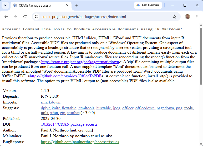Open the DOI 10.32614/CRAN.package.accessr link
Image resolution: width=203 pixels, height=146 pixels.
point(69,124)
